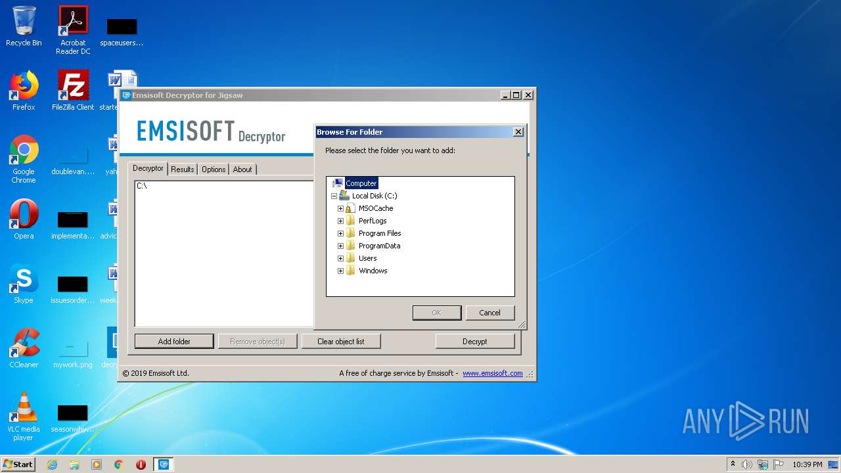This screenshot has height=473, width=841.
Task: Expand the Program Files folder node
Action: click(340, 233)
